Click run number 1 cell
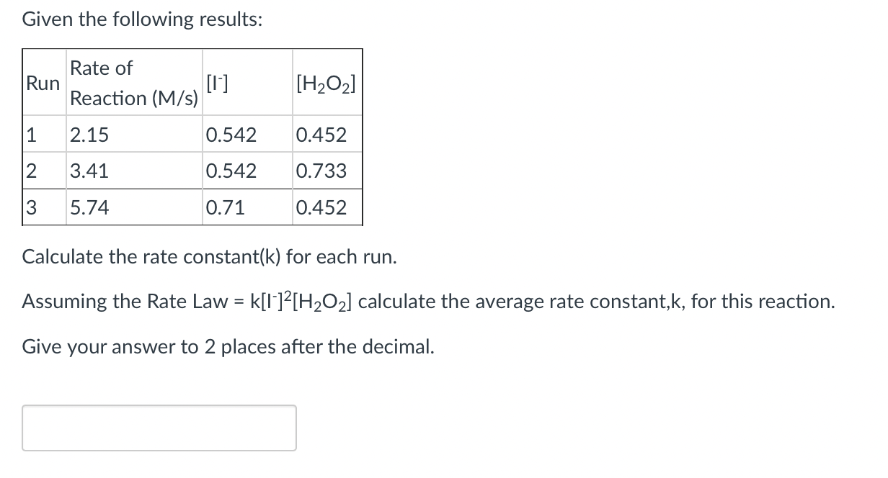Image resolution: width=888 pixels, height=478 pixels. [x=31, y=135]
